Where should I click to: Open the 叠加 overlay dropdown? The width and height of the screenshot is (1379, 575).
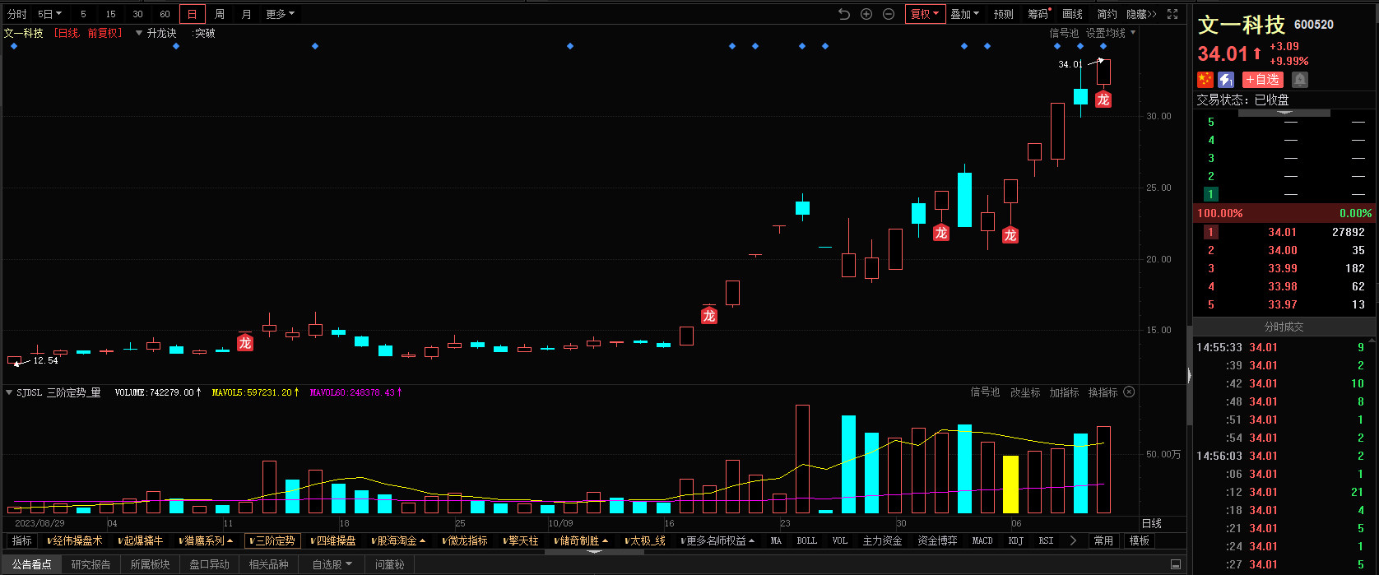point(965,14)
